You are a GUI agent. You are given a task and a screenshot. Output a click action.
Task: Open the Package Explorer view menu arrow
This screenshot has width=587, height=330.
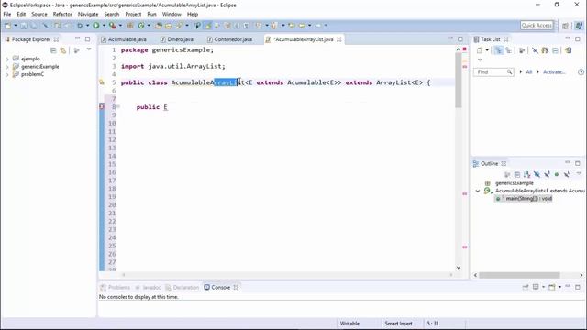click(89, 49)
